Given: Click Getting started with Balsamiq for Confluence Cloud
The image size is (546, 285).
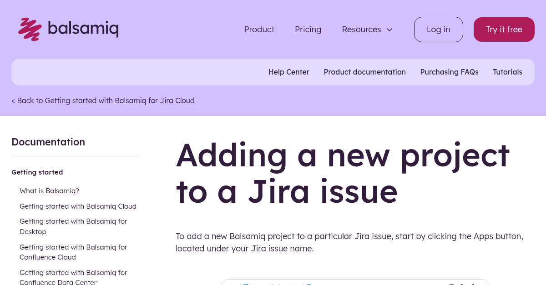Looking at the screenshot, I should pyautogui.click(x=73, y=252).
